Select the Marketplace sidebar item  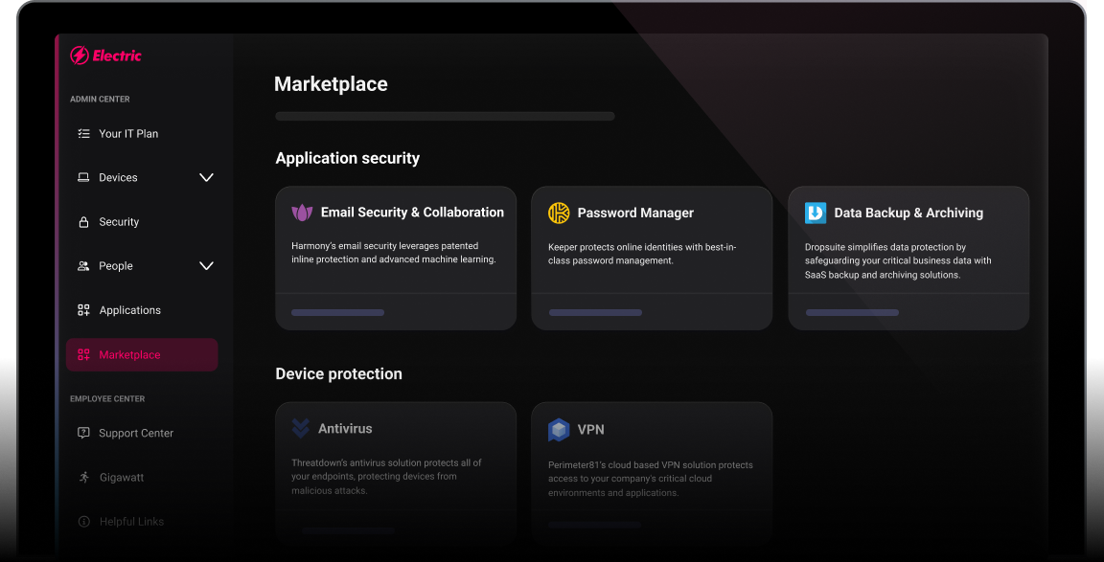[x=142, y=354]
